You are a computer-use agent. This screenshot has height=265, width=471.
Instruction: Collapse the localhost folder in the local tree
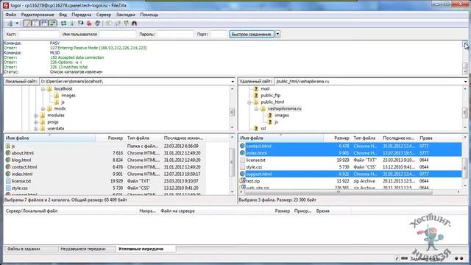(43, 89)
